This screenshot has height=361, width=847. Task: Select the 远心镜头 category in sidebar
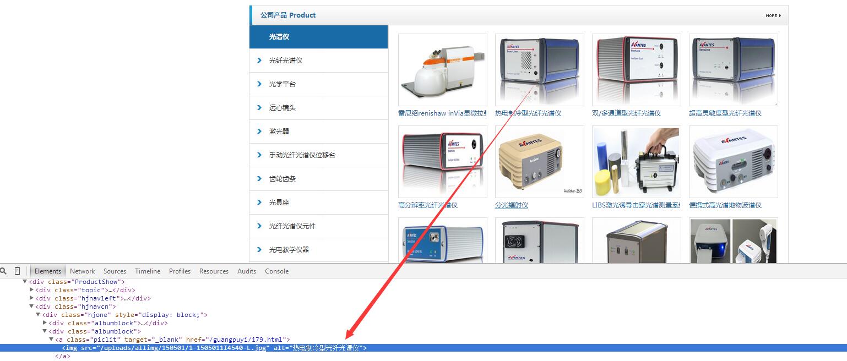(282, 108)
